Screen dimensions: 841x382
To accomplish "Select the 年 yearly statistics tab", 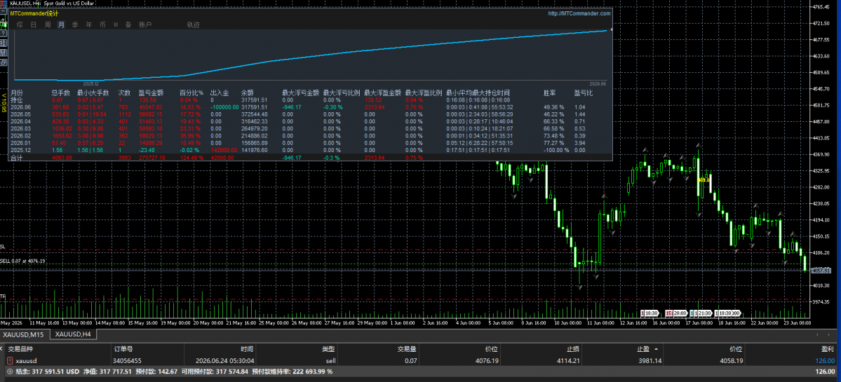I will [89, 25].
